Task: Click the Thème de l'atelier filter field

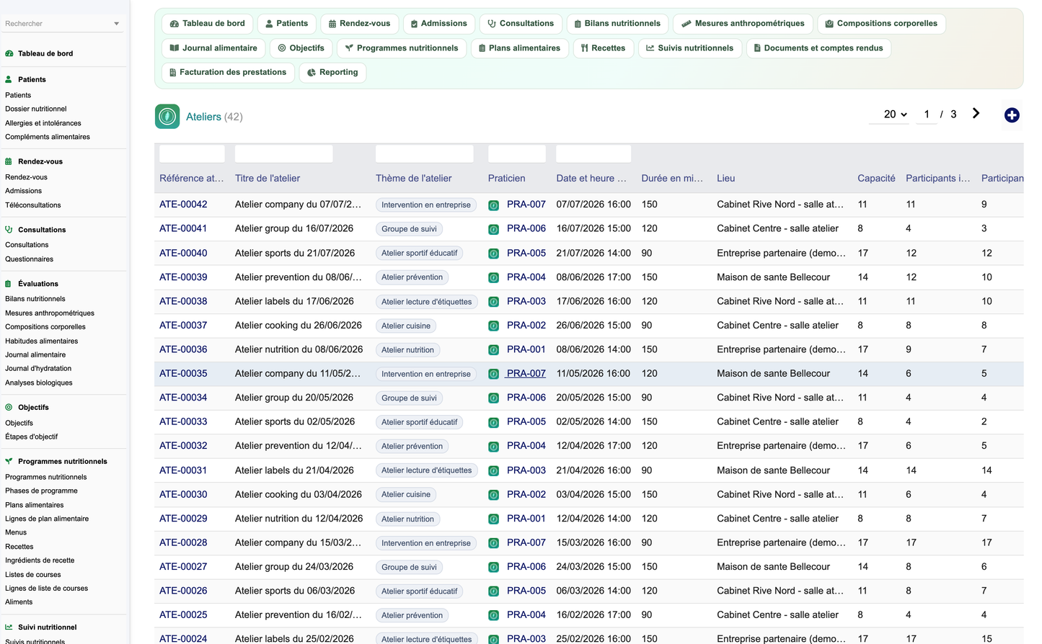Action: tap(424, 153)
